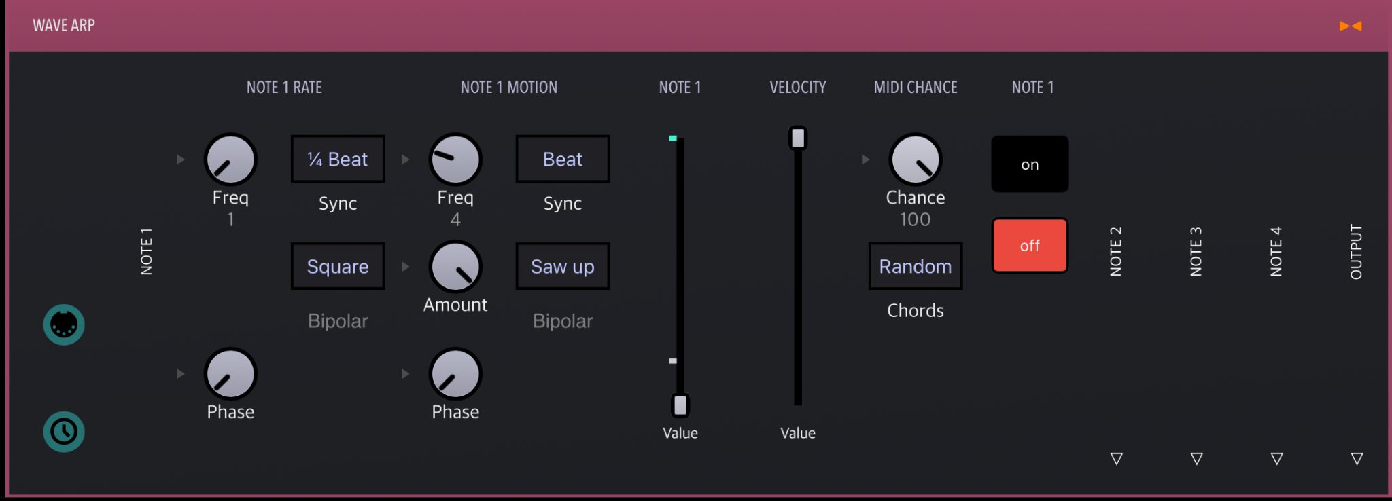1392x501 pixels.
Task: Open the ¼ Beat rate dropdown
Action: [338, 159]
